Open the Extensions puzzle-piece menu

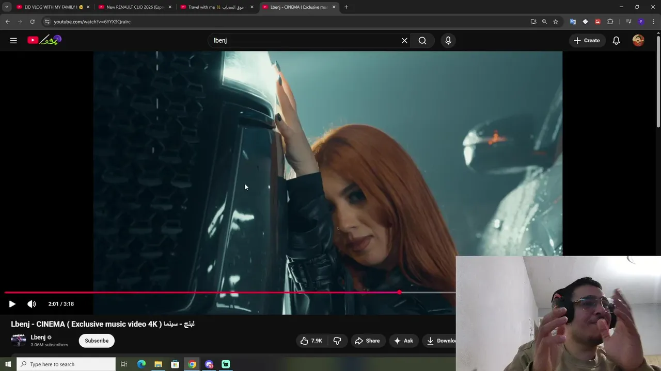pos(610,22)
